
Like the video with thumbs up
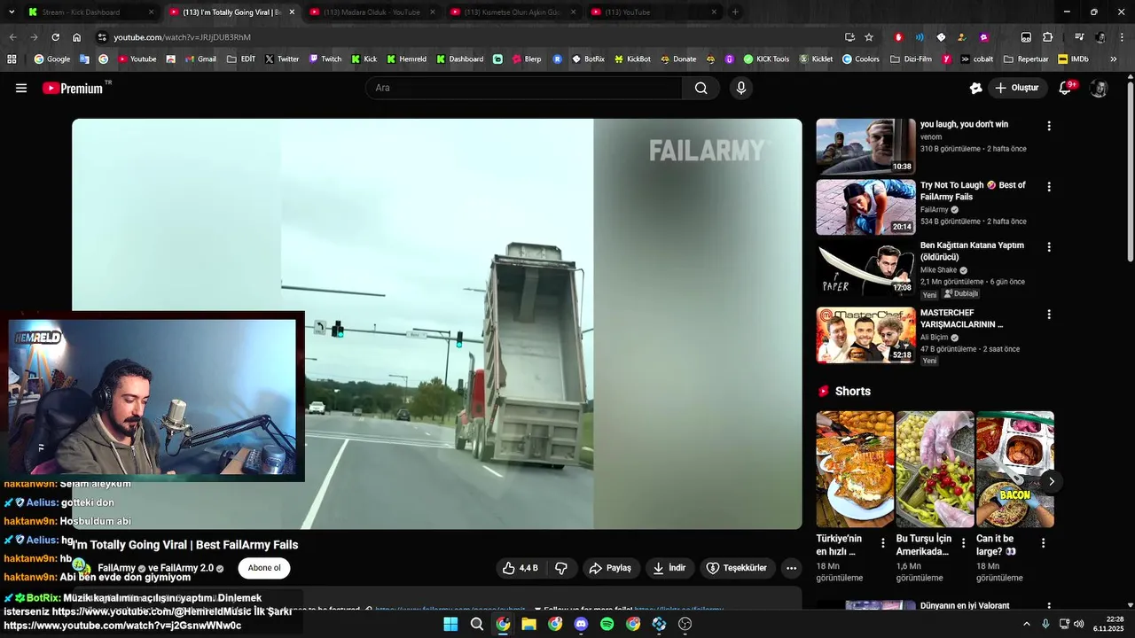[x=521, y=568]
